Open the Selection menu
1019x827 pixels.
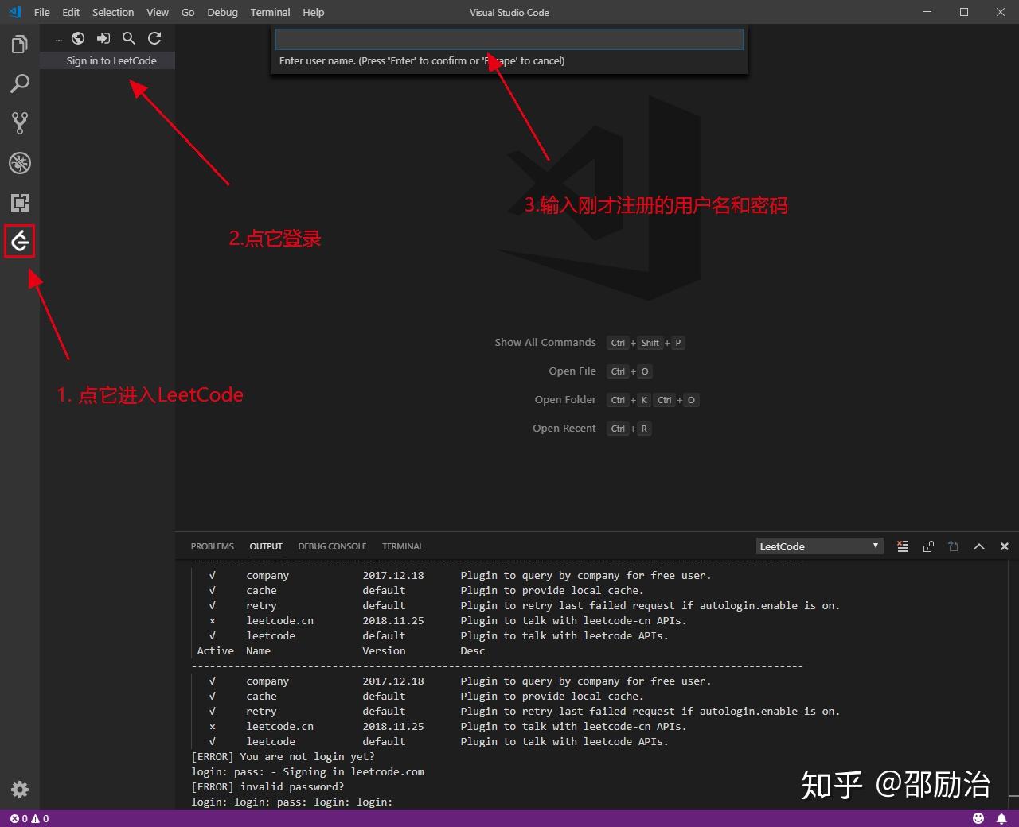click(113, 12)
